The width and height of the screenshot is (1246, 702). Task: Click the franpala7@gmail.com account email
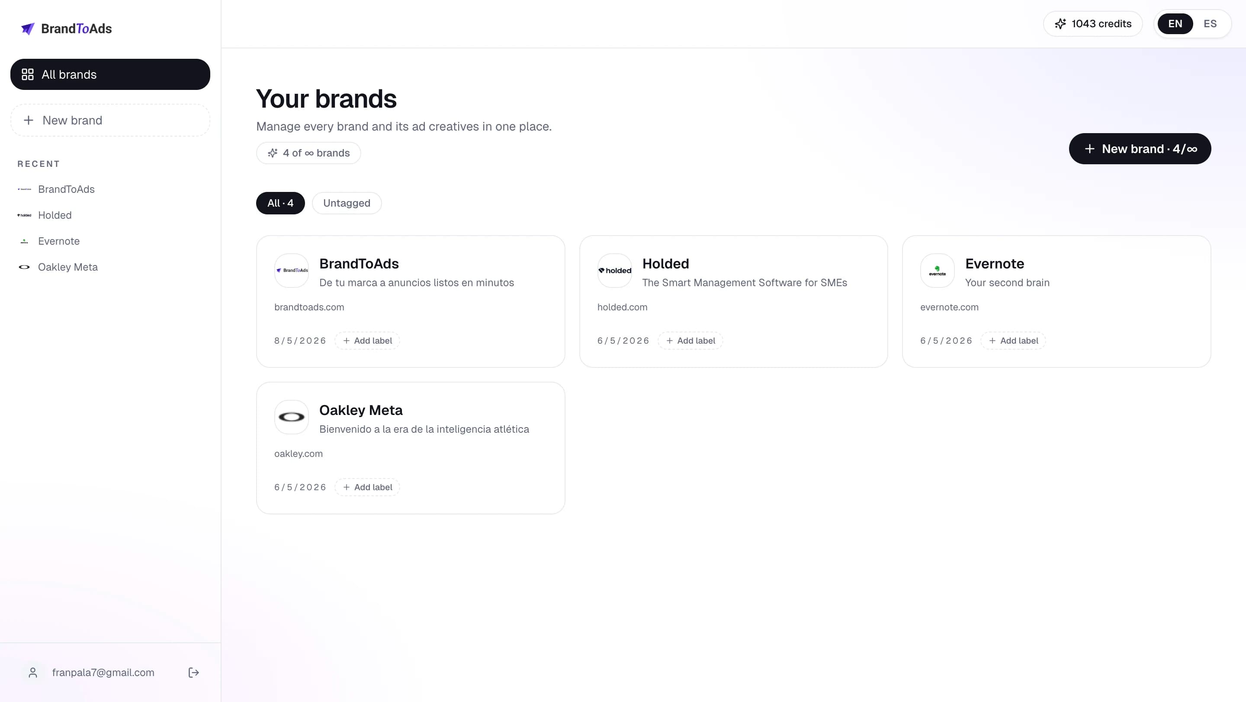click(x=103, y=673)
